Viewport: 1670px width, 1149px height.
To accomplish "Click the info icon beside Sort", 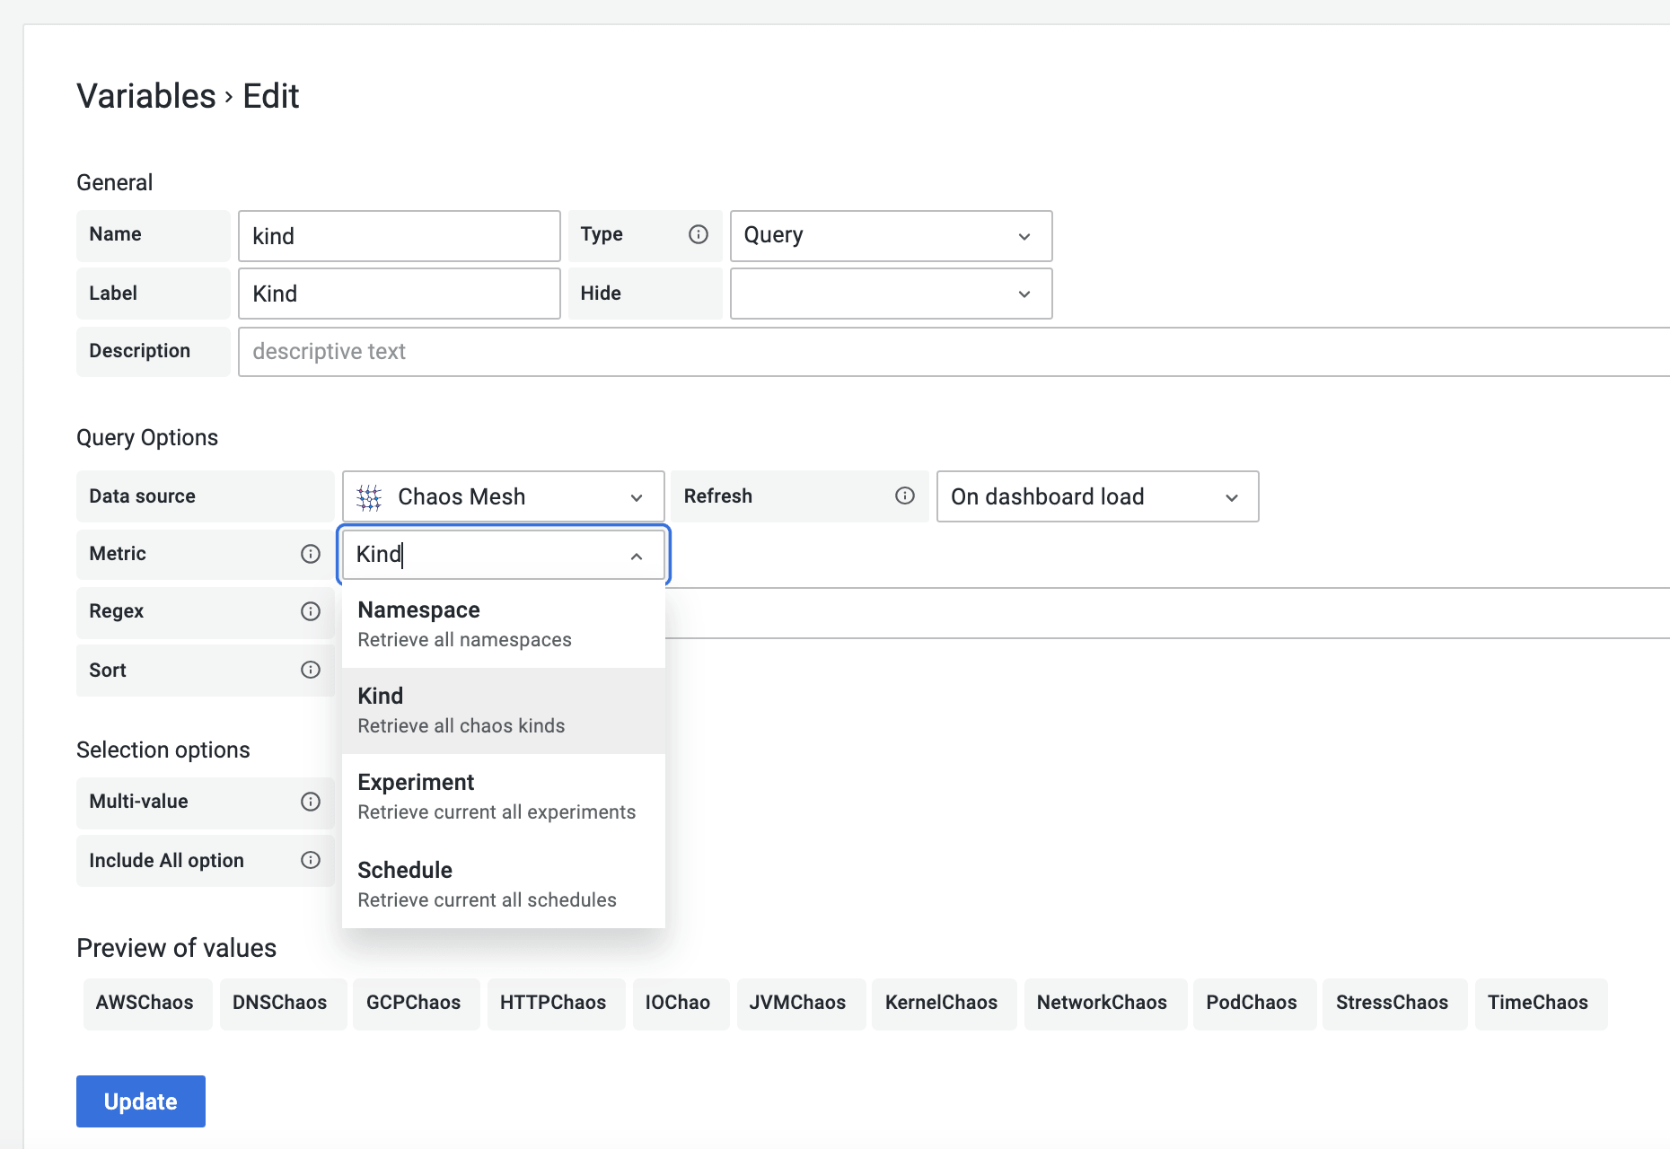I will (310, 670).
